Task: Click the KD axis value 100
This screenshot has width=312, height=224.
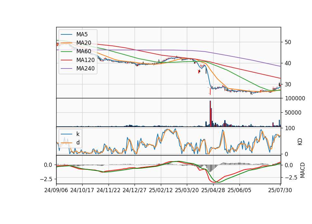Action: coord(290,128)
